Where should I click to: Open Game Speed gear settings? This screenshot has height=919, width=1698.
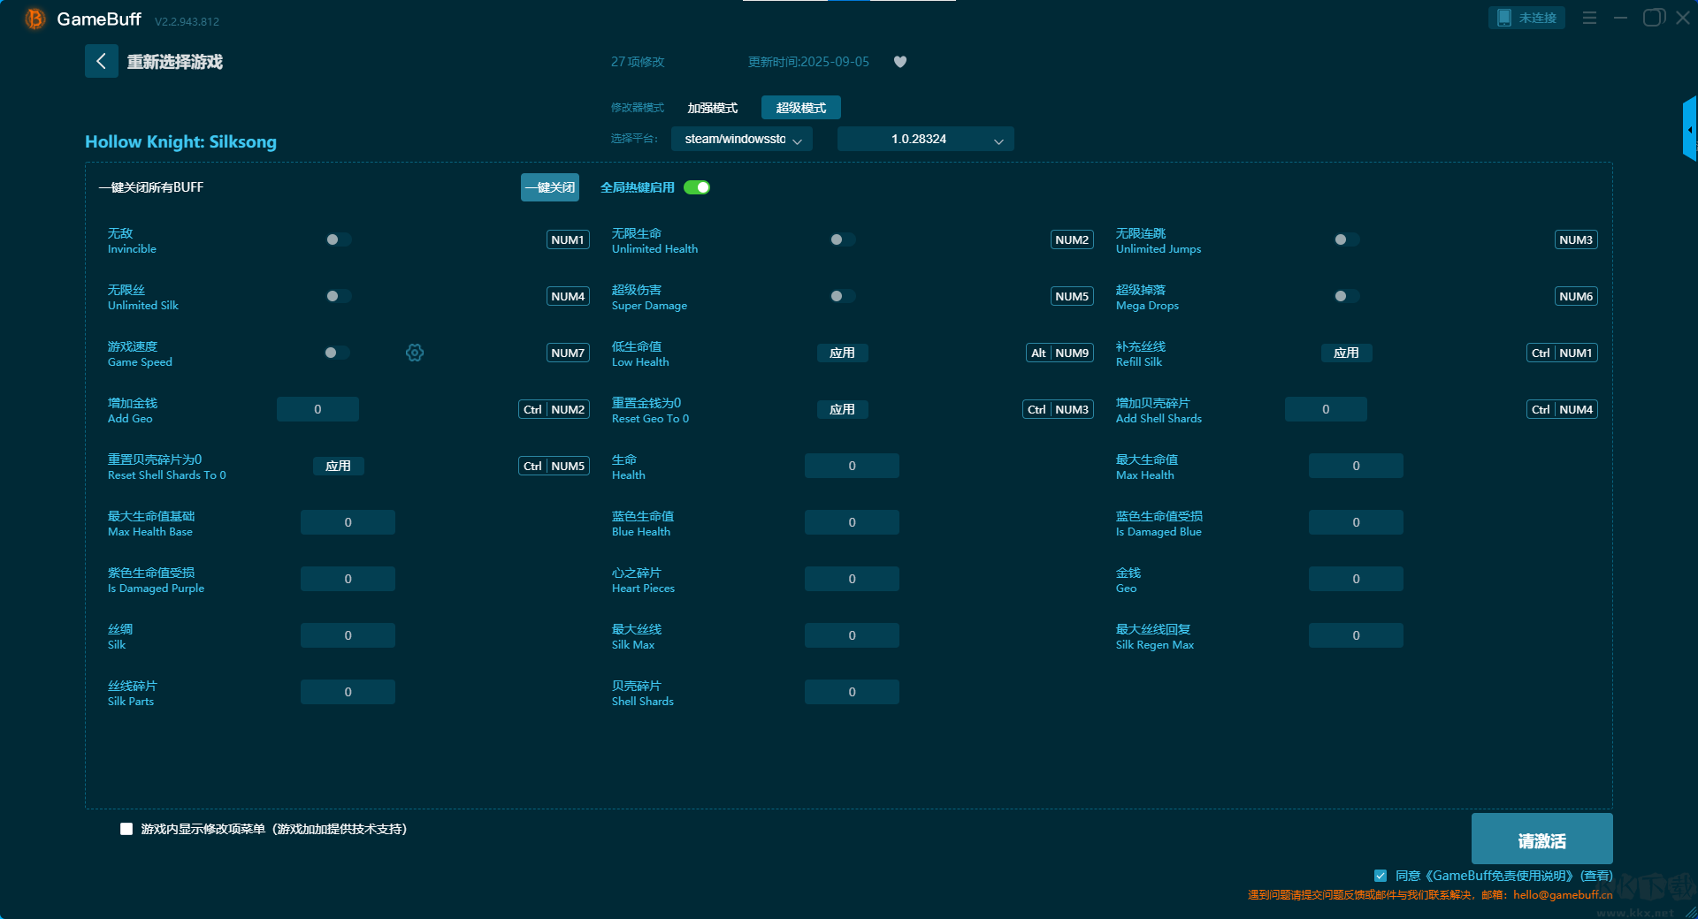[415, 353]
